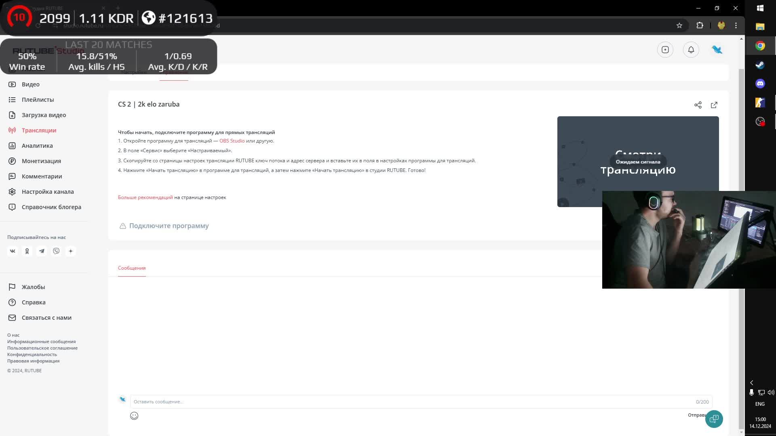The height and width of the screenshot is (436, 776).
Task: Open the О нас footer link
Action: [x=13, y=335]
